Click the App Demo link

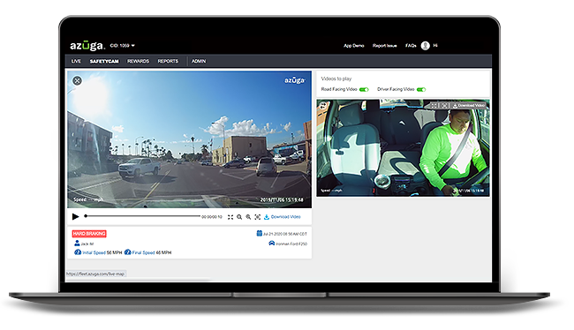[x=353, y=46]
